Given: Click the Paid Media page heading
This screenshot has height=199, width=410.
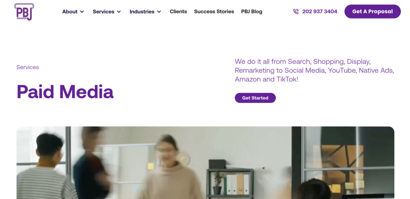Looking at the screenshot, I should tap(65, 92).
